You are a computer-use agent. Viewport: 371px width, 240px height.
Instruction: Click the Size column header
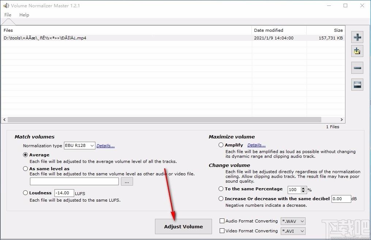point(326,30)
